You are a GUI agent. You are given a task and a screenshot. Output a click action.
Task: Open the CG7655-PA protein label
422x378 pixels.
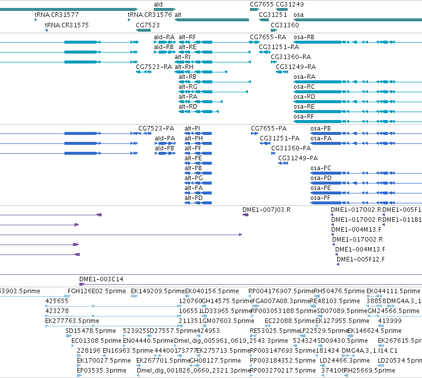(x=269, y=128)
